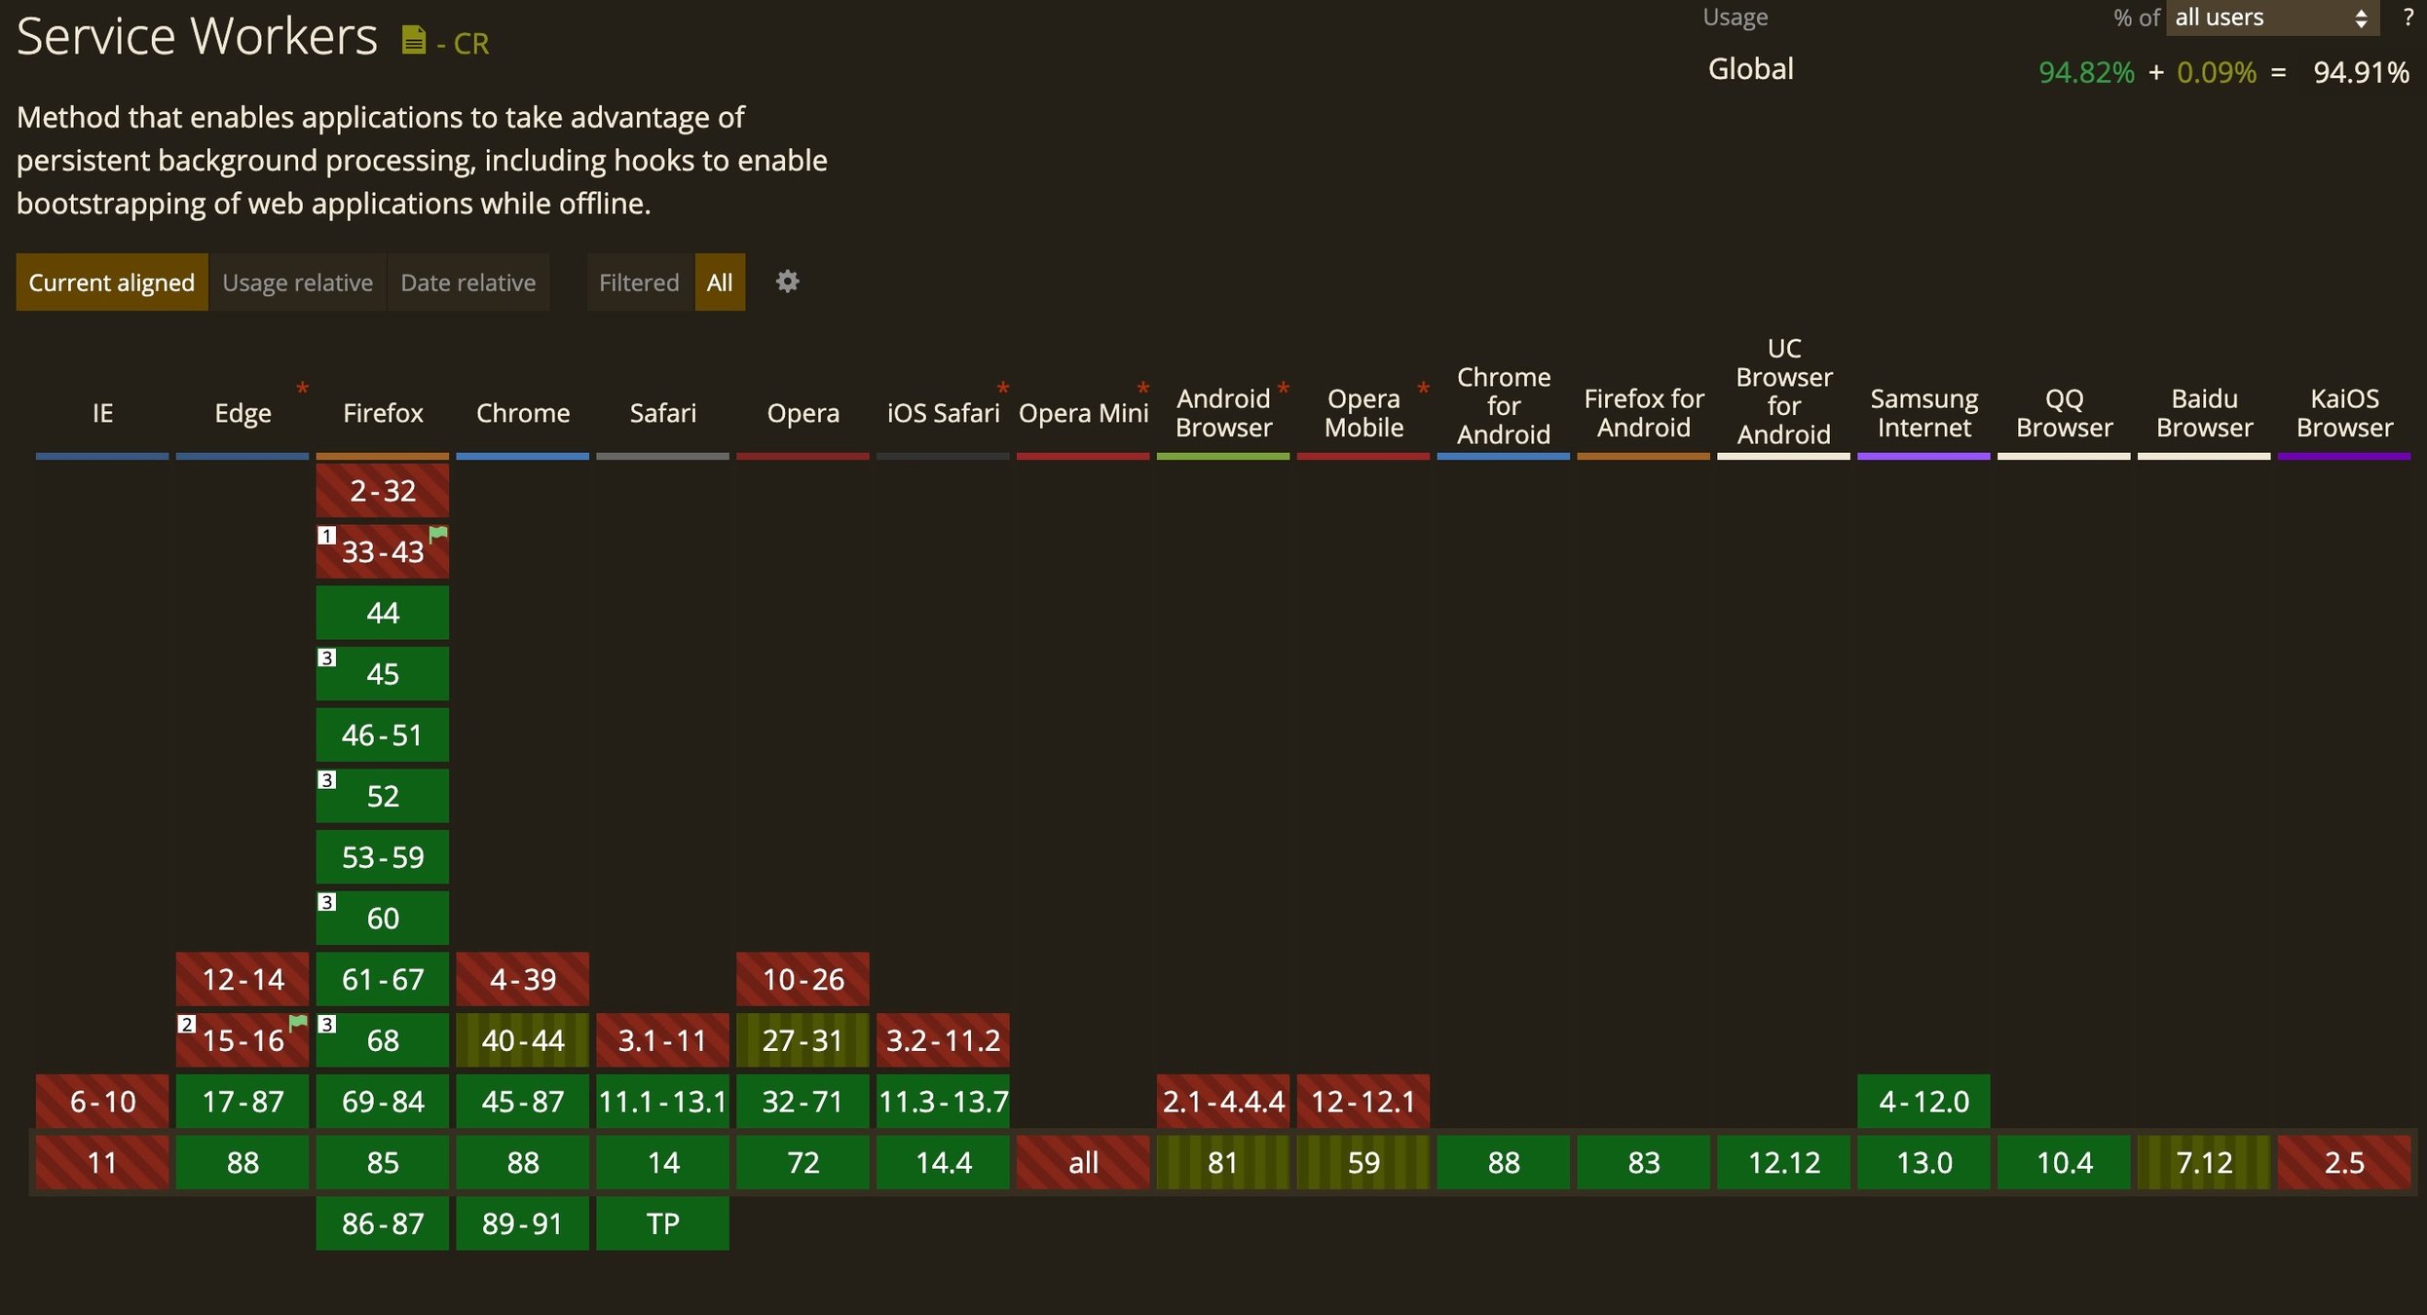Click note 3 marker on Firefox 45
This screenshot has width=2427, height=1315.
pos(327,657)
